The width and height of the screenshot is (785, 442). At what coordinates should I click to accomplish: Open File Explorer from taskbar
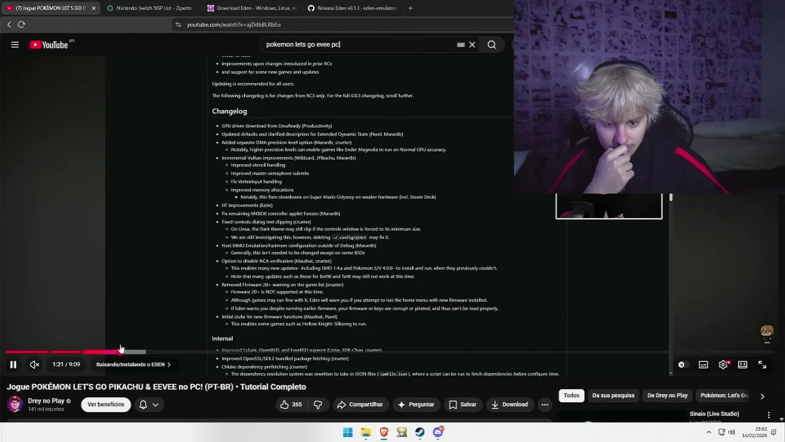366,432
